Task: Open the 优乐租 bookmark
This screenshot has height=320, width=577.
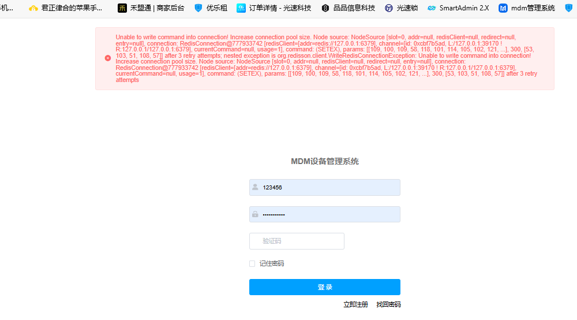Action: click(211, 8)
